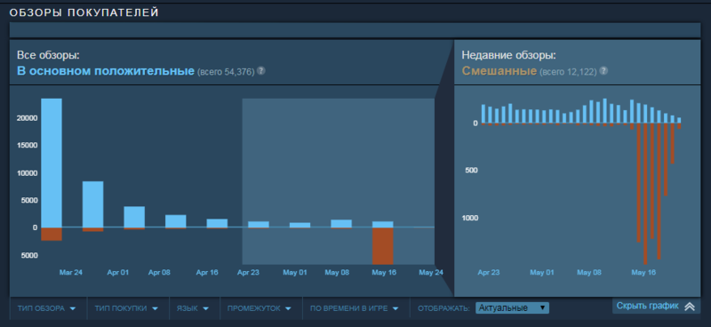The image size is (711, 327).
Task: Open the Актуальные display combo box
Action: (513, 308)
